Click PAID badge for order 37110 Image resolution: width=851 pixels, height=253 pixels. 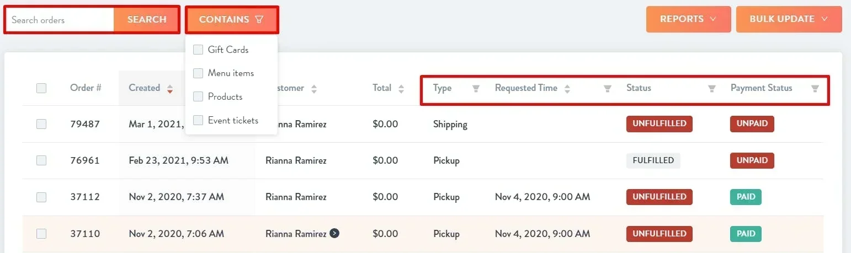pyautogui.click(x=746, y=234)
